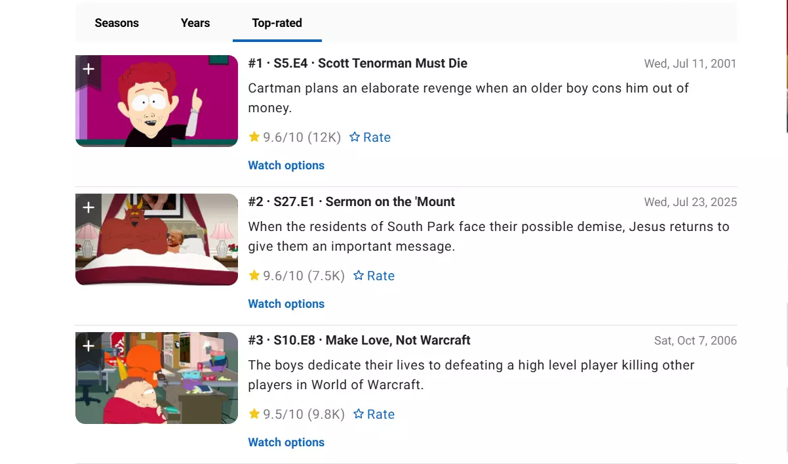The image size is (788, 464).
Task: Open the S10.E8 Make Love, Not Warcraft title
Action: pyautogui.click(x=359, y=341)
